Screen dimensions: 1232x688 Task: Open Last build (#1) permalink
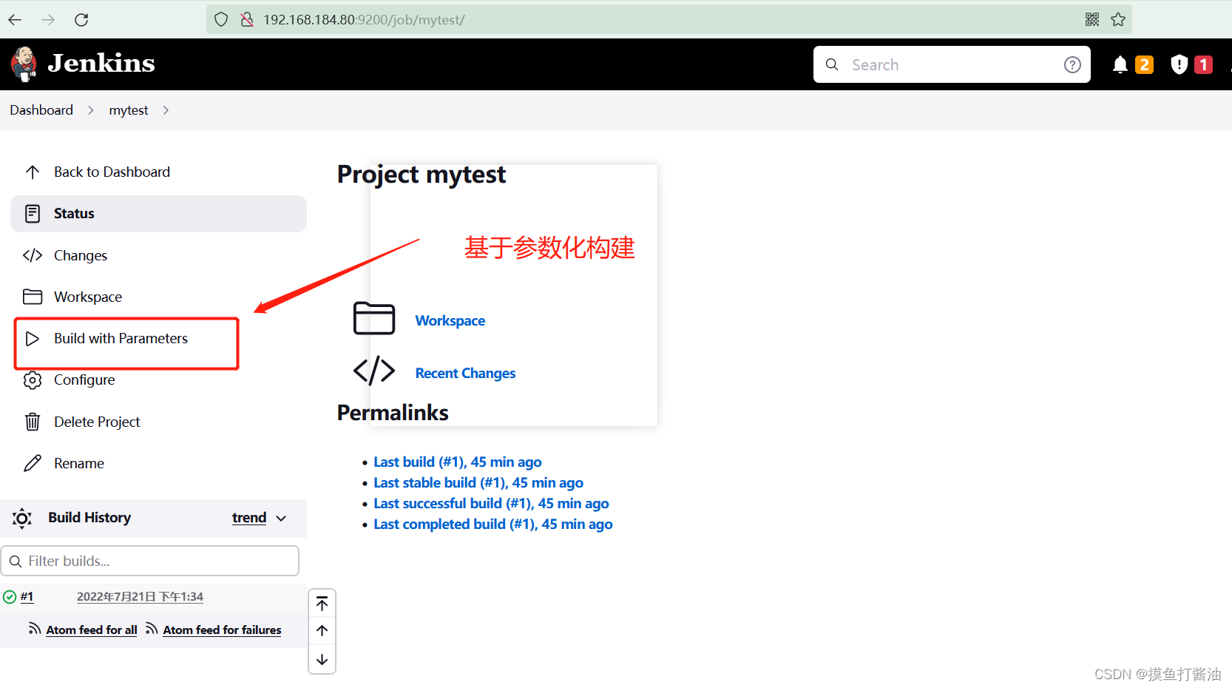tap(458, 462)
